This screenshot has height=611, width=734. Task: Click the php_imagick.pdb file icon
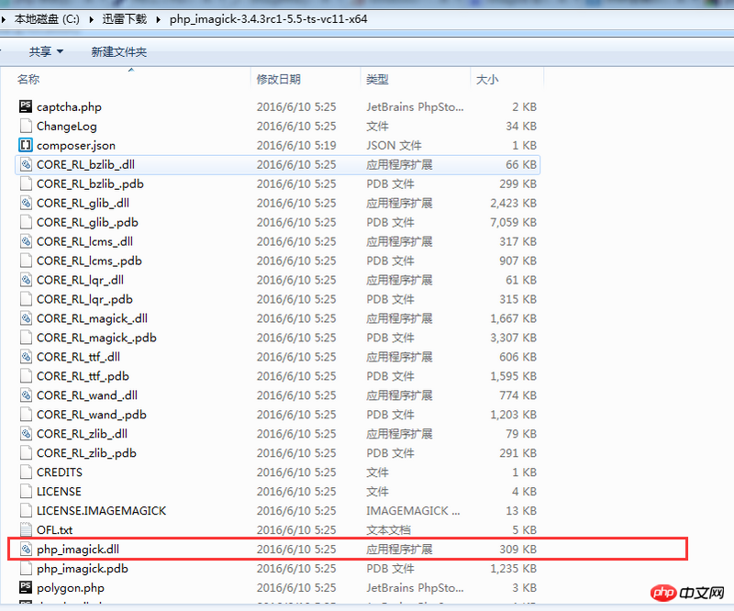(26, 568)
